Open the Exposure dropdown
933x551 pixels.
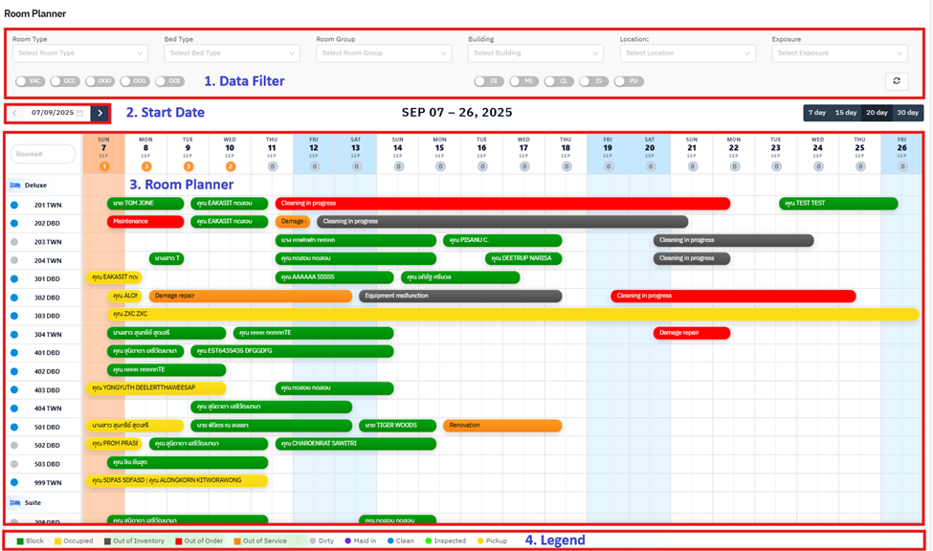click(838, 54)
